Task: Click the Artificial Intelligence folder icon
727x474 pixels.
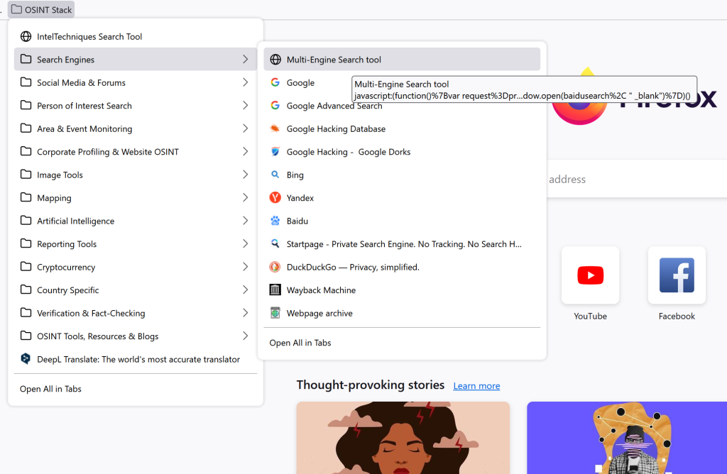Action: [x=26, y=221]
